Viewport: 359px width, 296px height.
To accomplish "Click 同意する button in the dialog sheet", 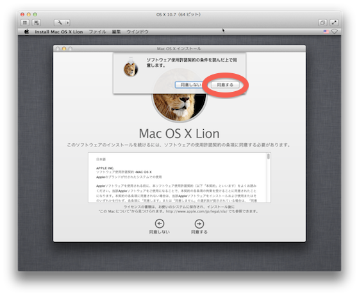I will coord(225,85).
